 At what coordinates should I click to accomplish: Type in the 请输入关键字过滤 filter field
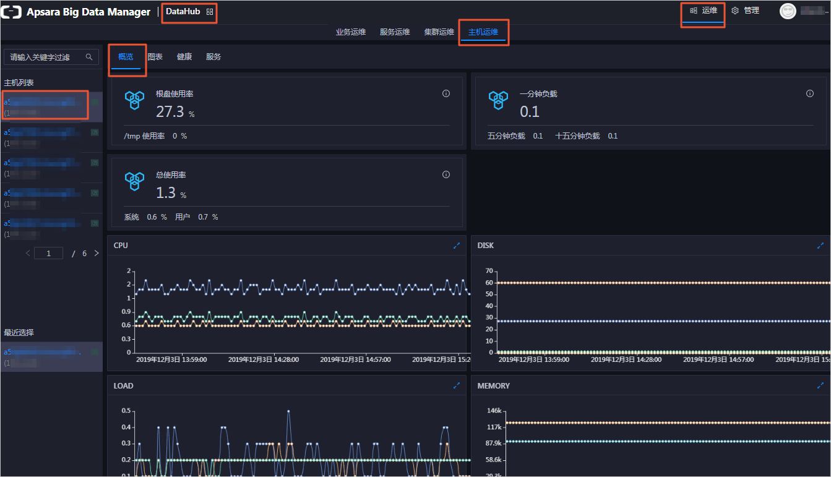tap(43, 57)
